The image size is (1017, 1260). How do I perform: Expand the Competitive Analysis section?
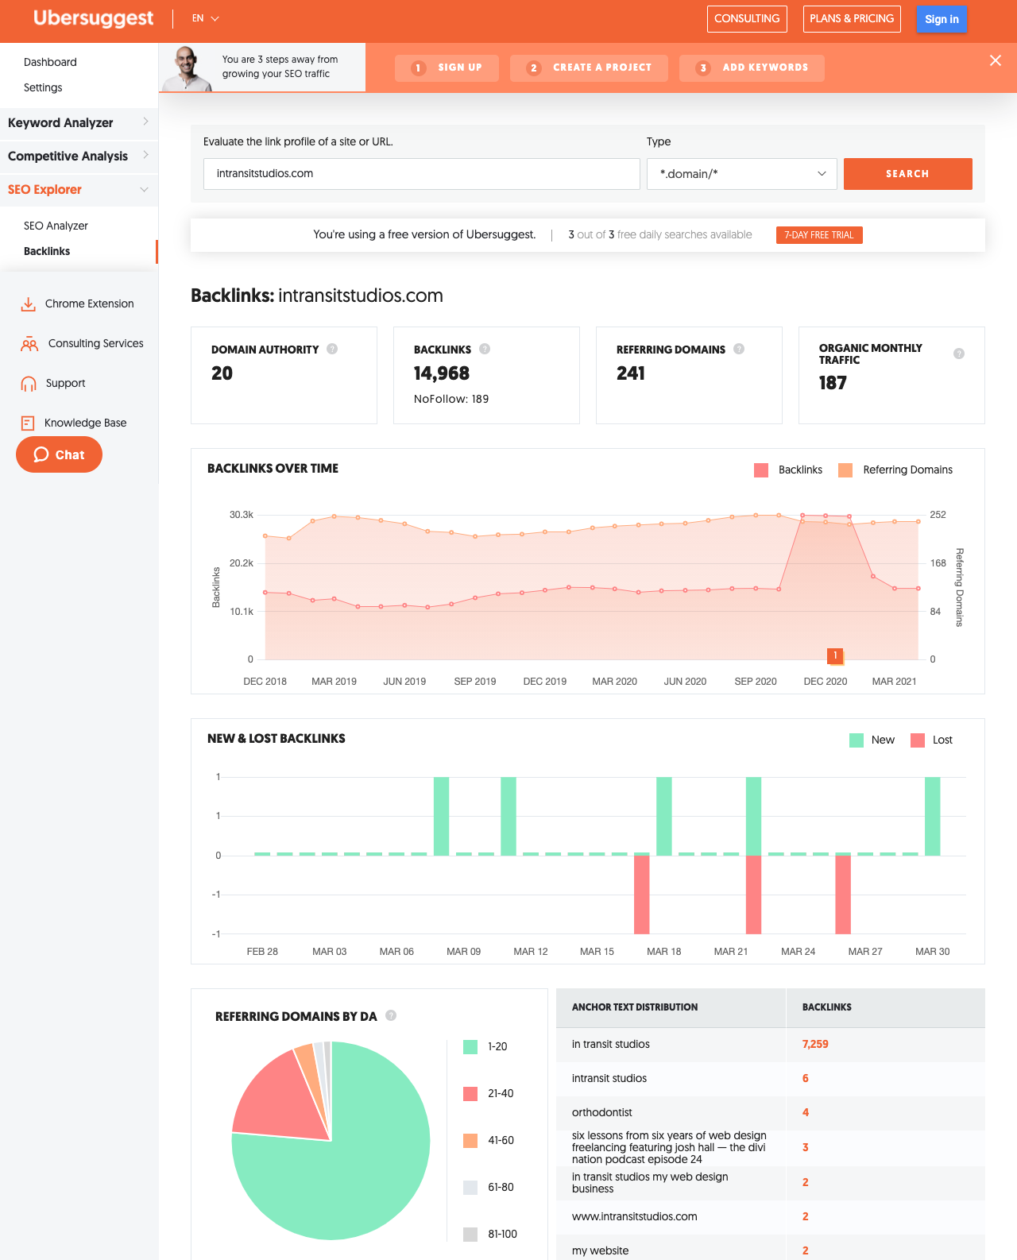(79, 156)
